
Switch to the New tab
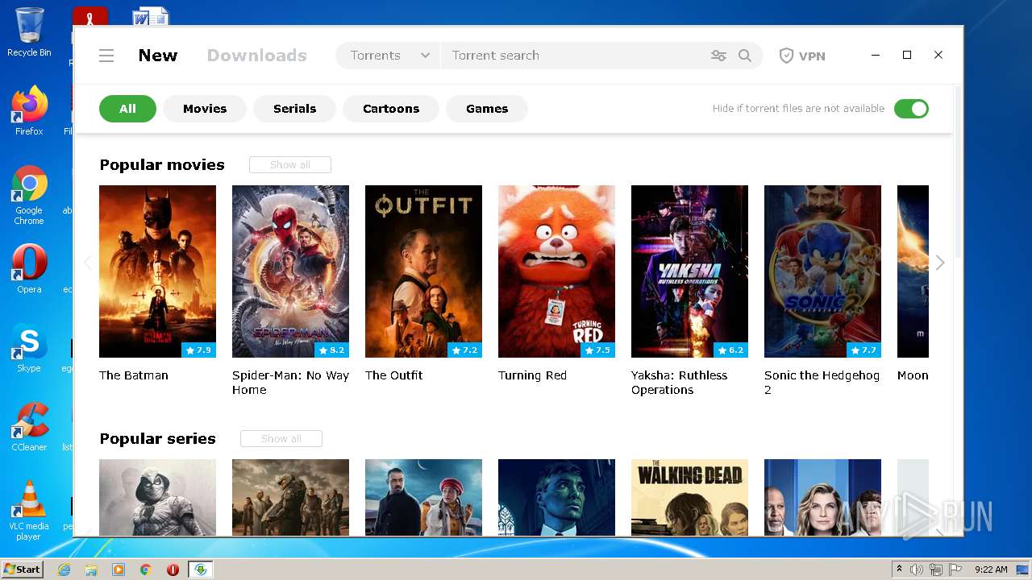tap(158, 56)
